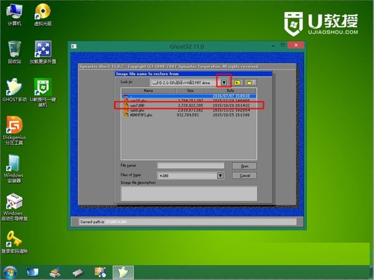Screen dimensions: 374x280
Task: Click the login password removal key icon
Action: (x=14, y=240)
